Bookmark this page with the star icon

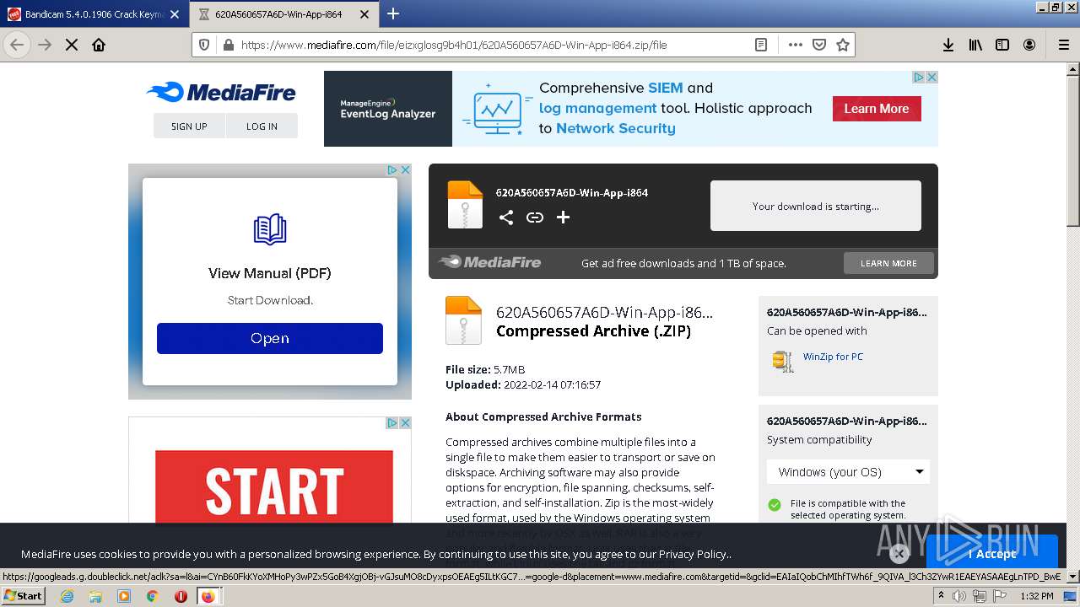tap(843, 45)
